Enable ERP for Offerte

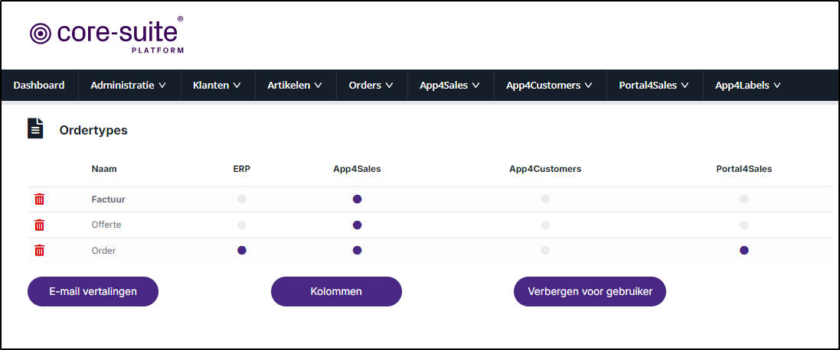point(242,225)
